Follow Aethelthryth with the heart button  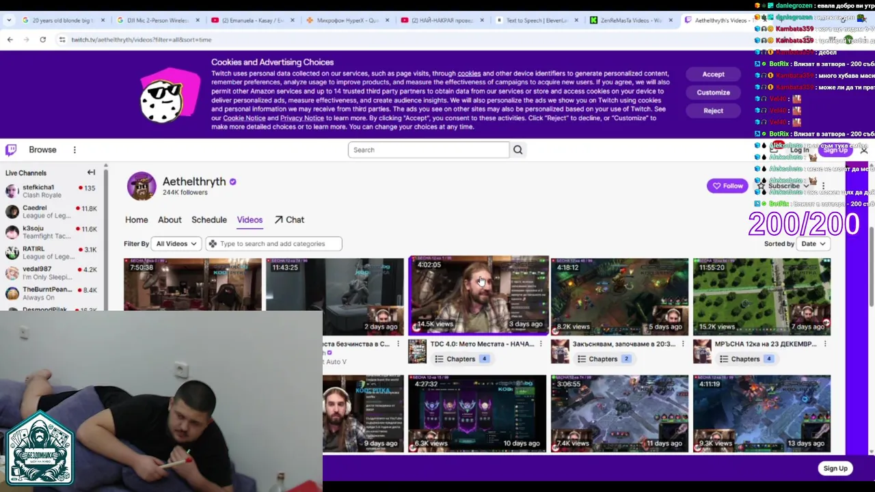(727, 186)
